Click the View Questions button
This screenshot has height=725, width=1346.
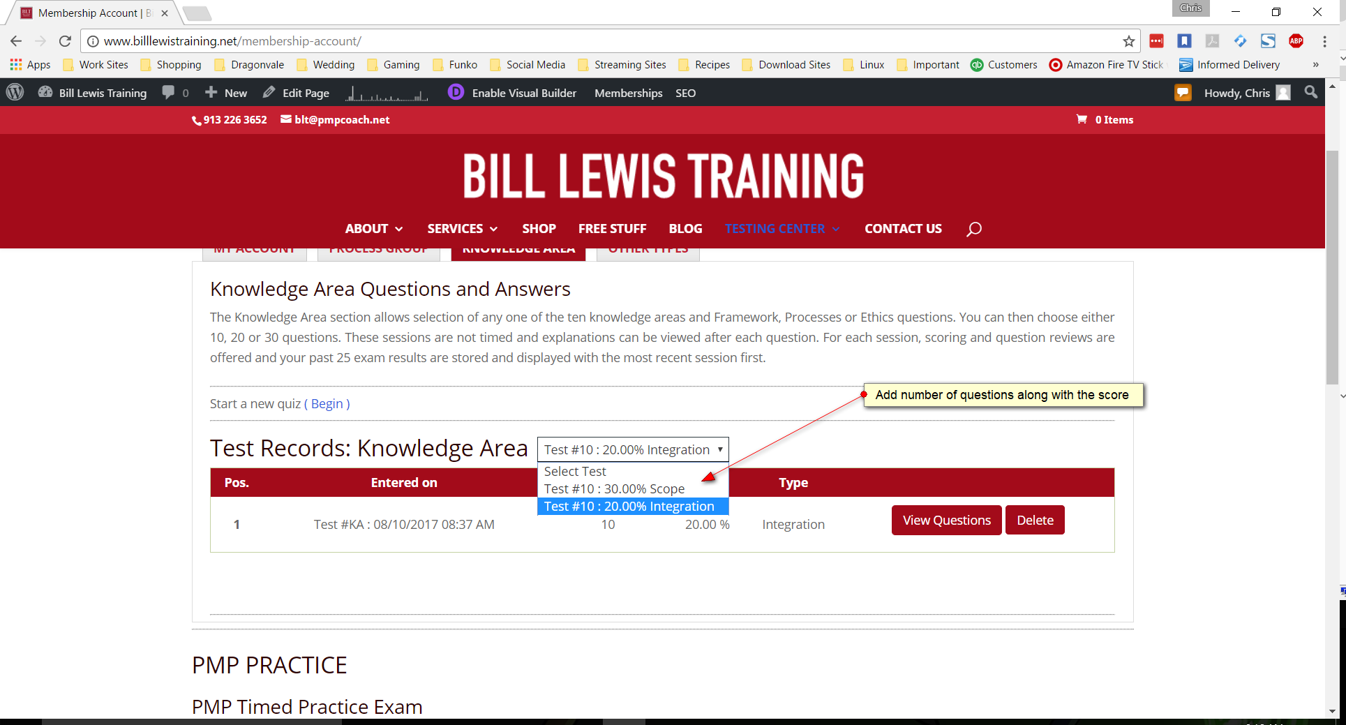947,521
